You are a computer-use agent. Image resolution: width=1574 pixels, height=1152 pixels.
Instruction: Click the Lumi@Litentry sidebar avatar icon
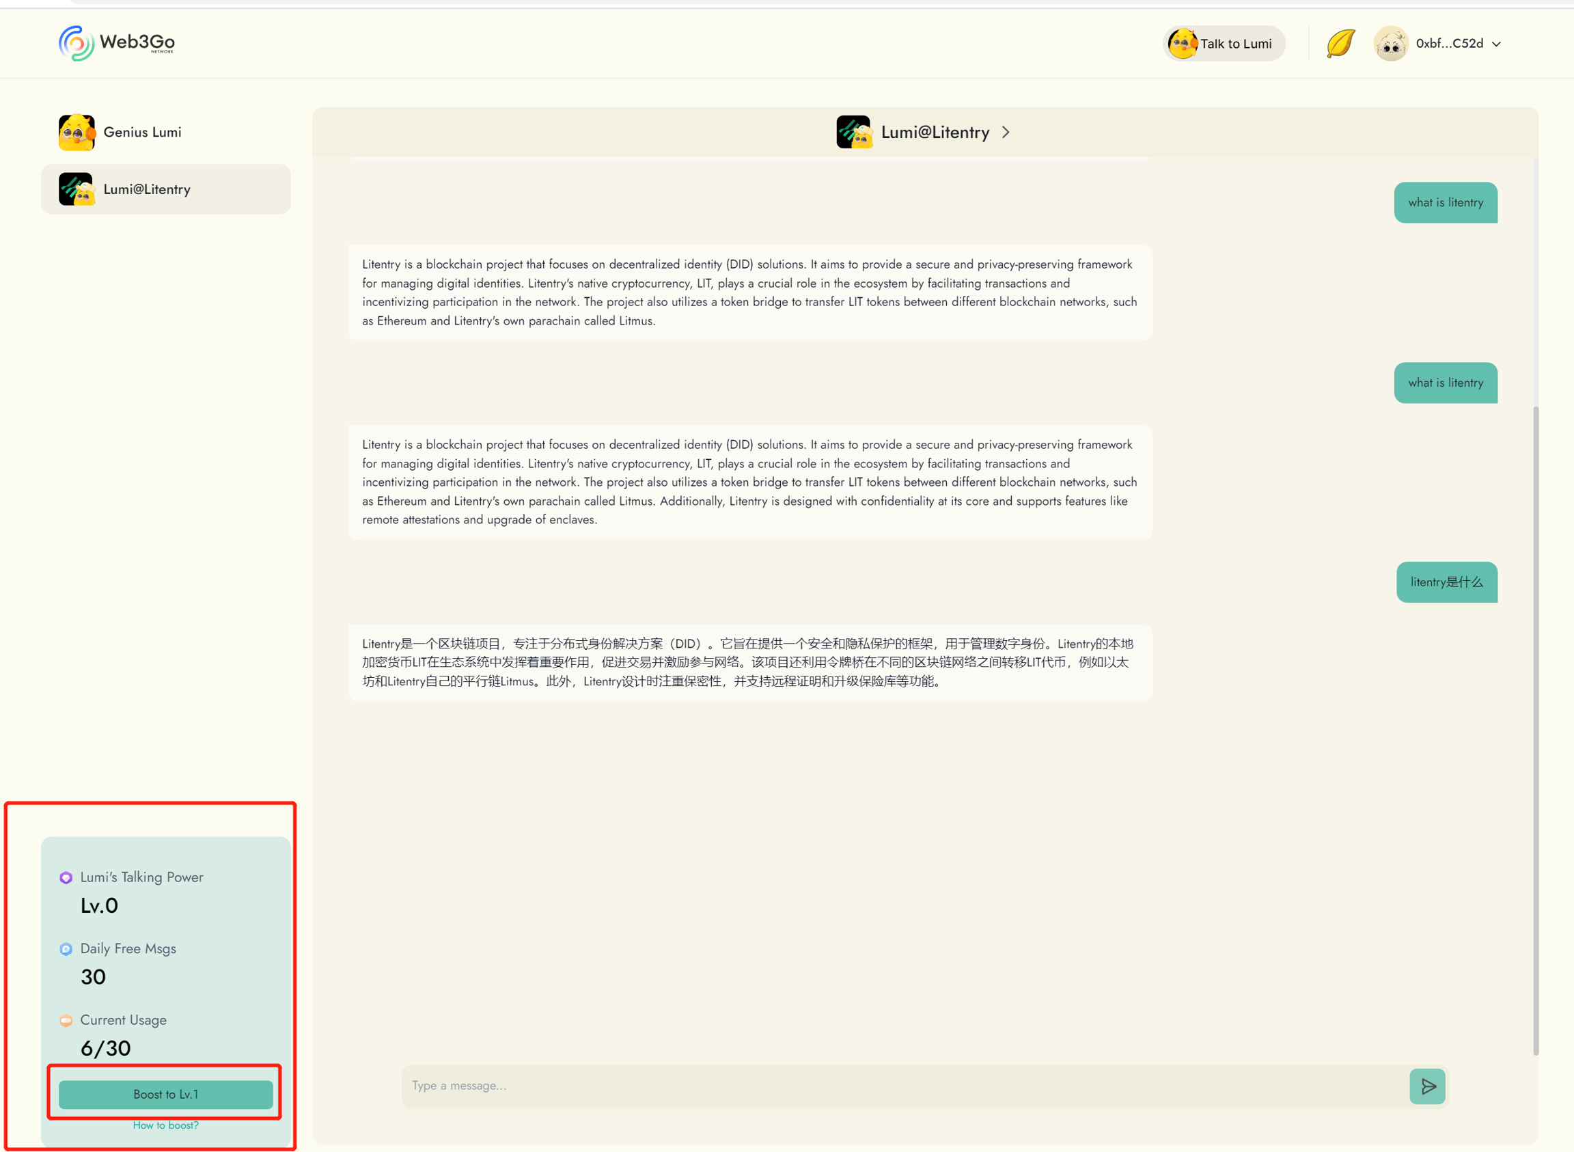pyautogui.click(x=77, y=190)
